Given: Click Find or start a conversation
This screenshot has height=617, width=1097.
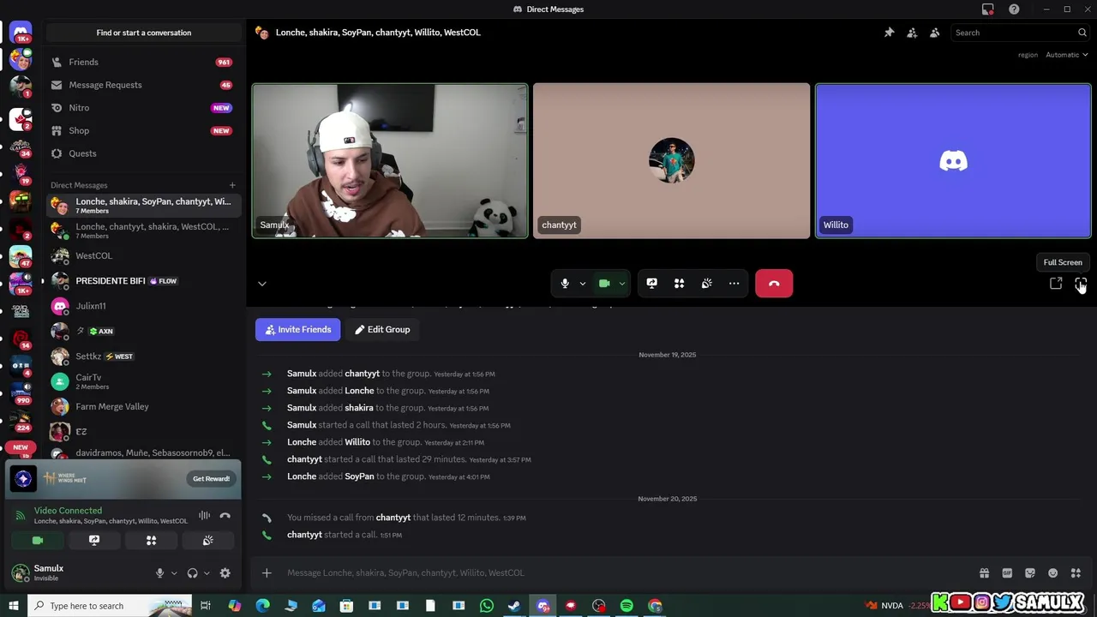Looking at the screenshot, I should pyautogui.click(x=144, y=33).
